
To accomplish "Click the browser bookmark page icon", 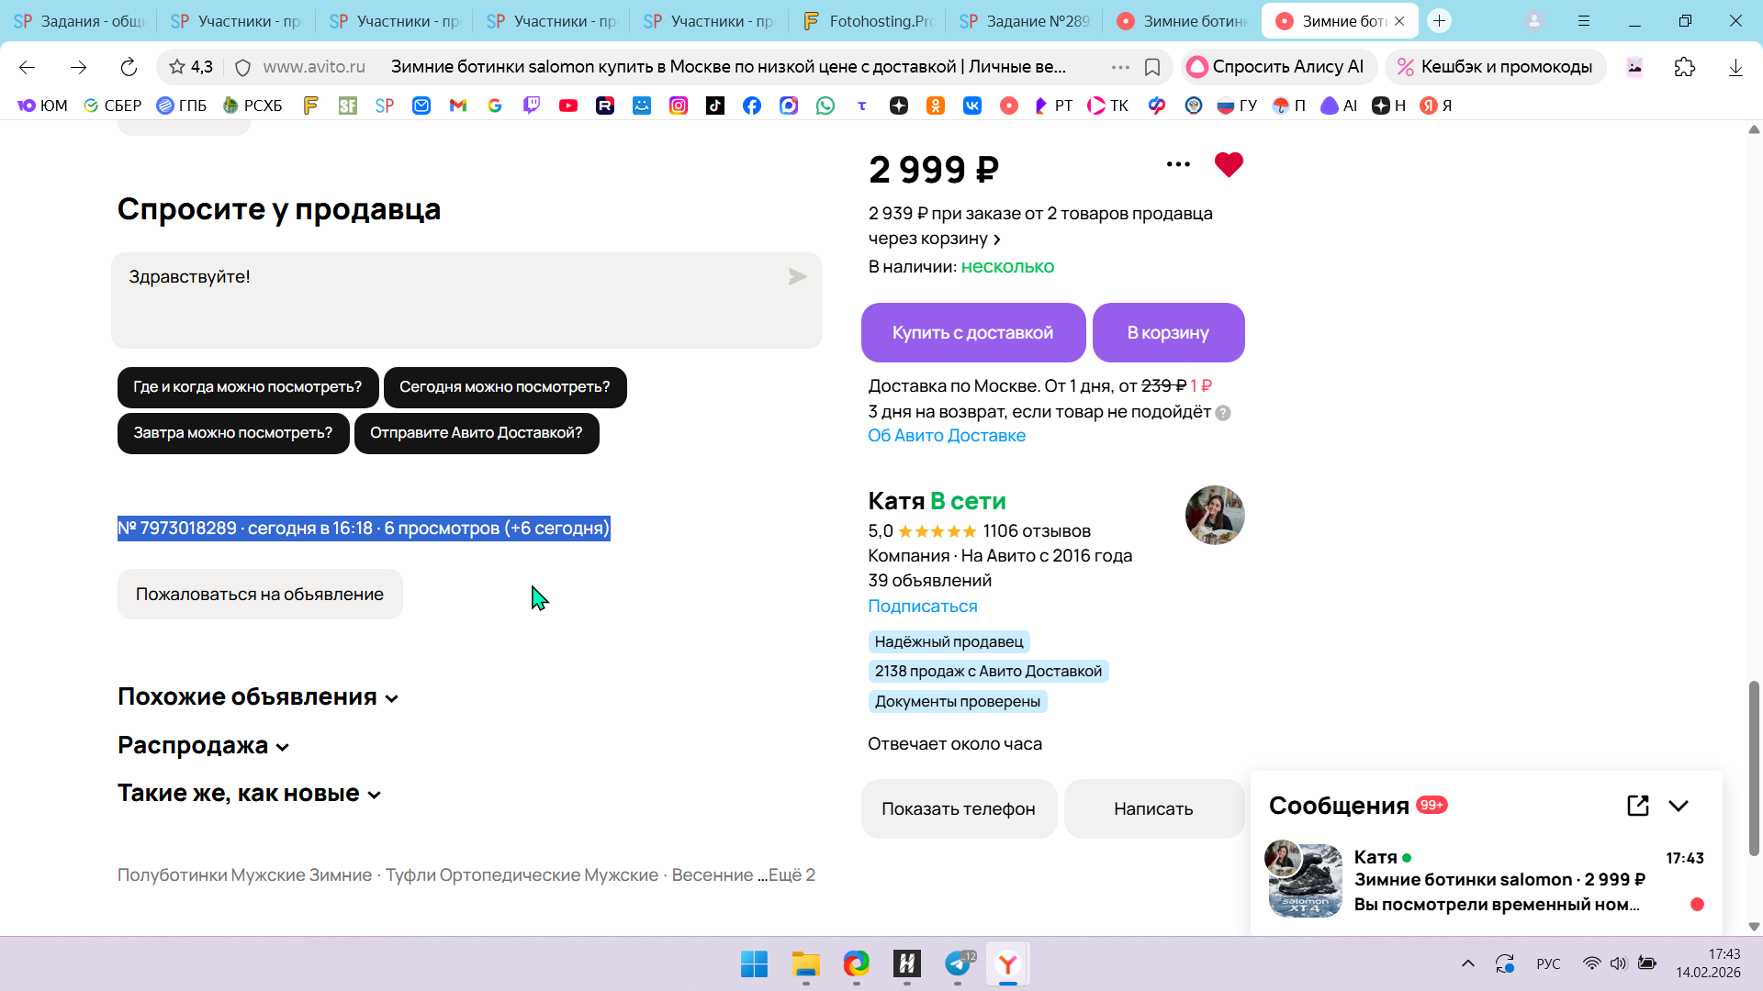I will pyautogui.click(x=1152, y=67).
